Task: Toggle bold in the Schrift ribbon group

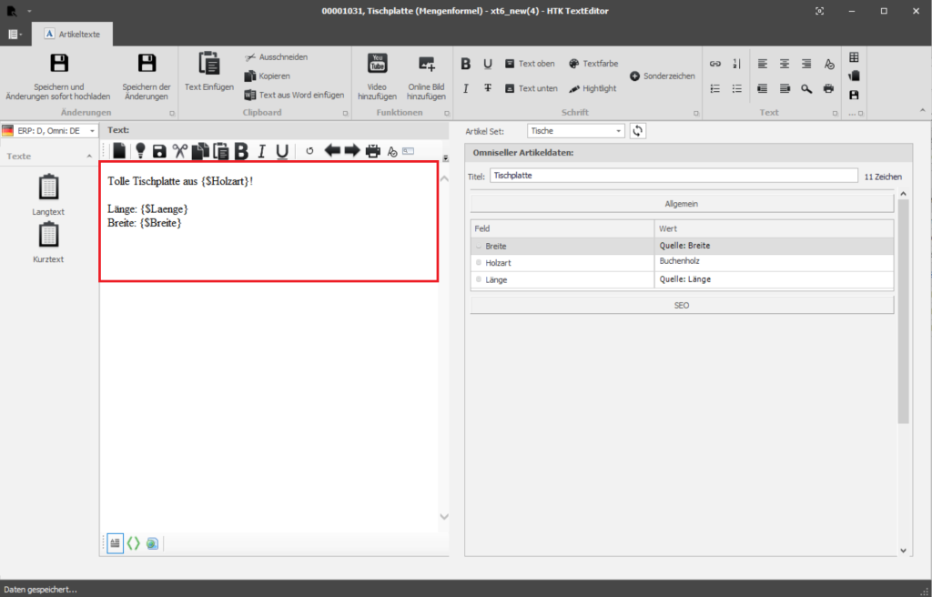Action: (466, 64)
